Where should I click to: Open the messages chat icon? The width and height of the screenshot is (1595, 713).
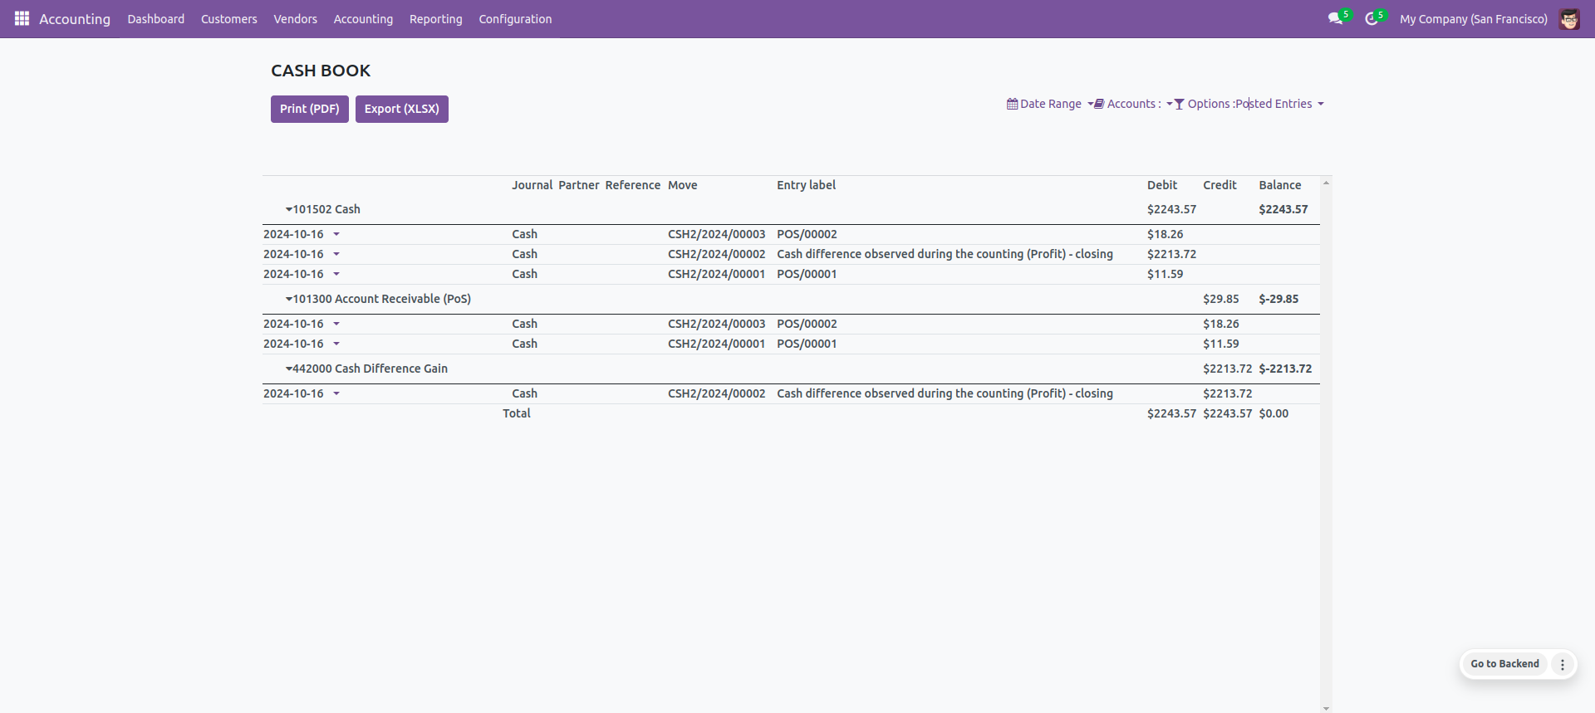[1334, 19]
